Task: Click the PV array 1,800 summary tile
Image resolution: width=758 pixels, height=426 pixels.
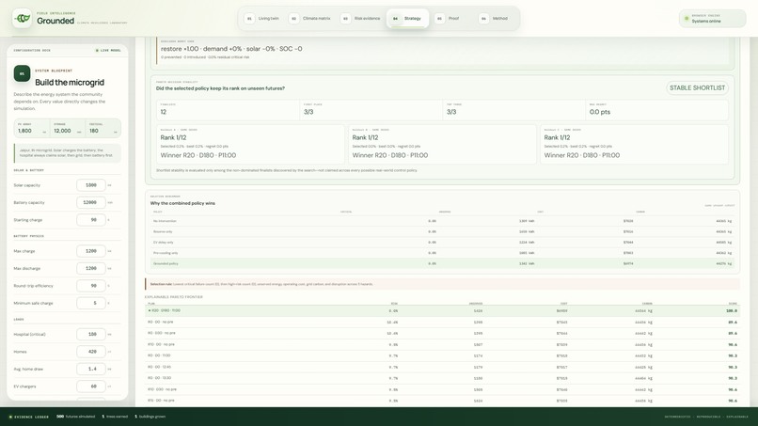Action: coord(32,128)
